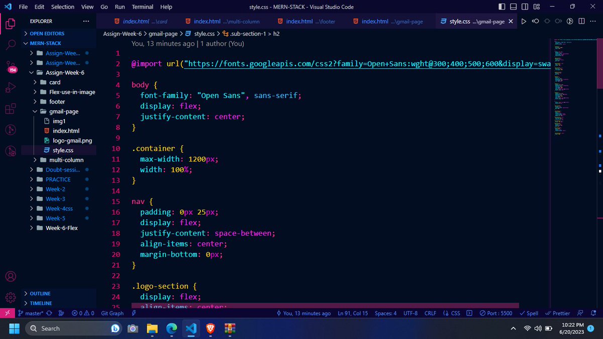The image size is (603, 339).
Task: Open logo-gmail.png in explorer
Action: pos(72,141)
